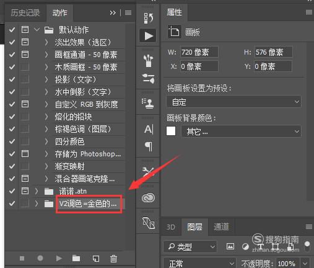Click Play selection at Actions panel bottom
The width and height of the screenshot is (314, 268).
(59, 258)
